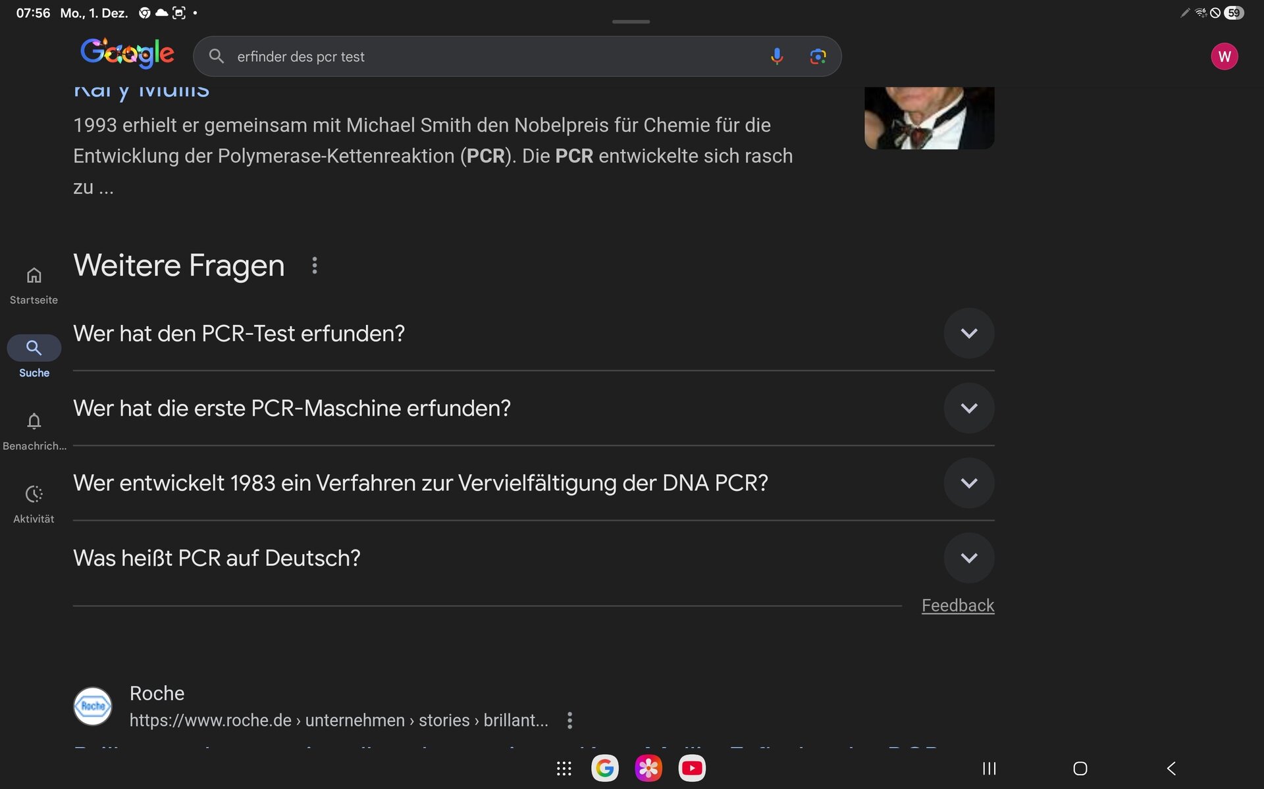Click the Google logo
The width and height of the screenshot is (1264, 789).
[x=127, y=54]
